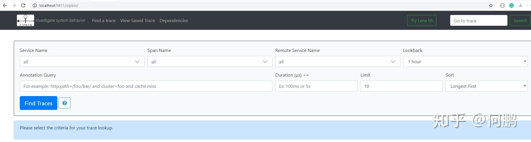Focus the Annotation Query input field
The height and width of the screenshot is (142, 531).
pos(146,86)
